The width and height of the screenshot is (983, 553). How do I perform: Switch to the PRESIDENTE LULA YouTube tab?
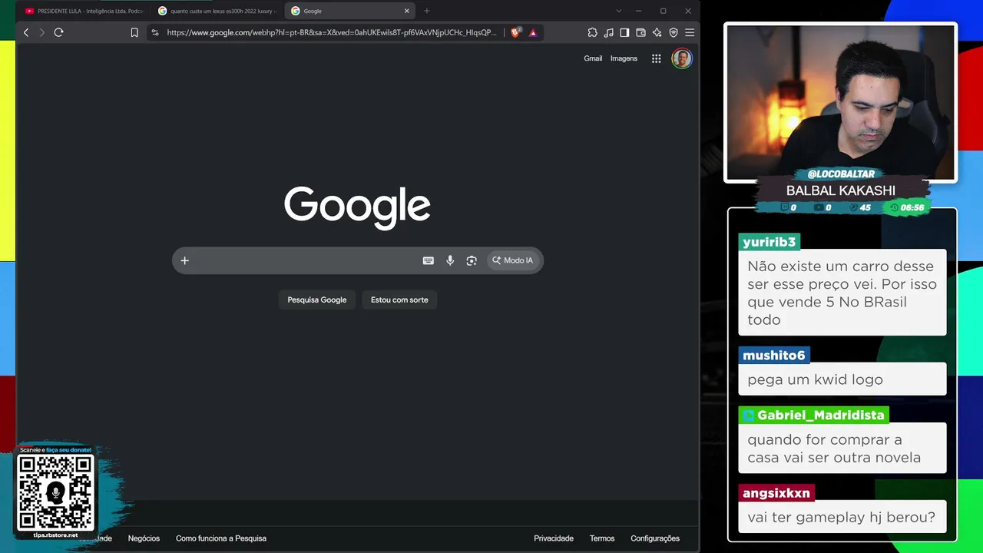pos(84,11)
